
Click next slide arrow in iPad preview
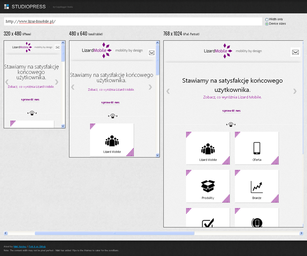point(295,91)
